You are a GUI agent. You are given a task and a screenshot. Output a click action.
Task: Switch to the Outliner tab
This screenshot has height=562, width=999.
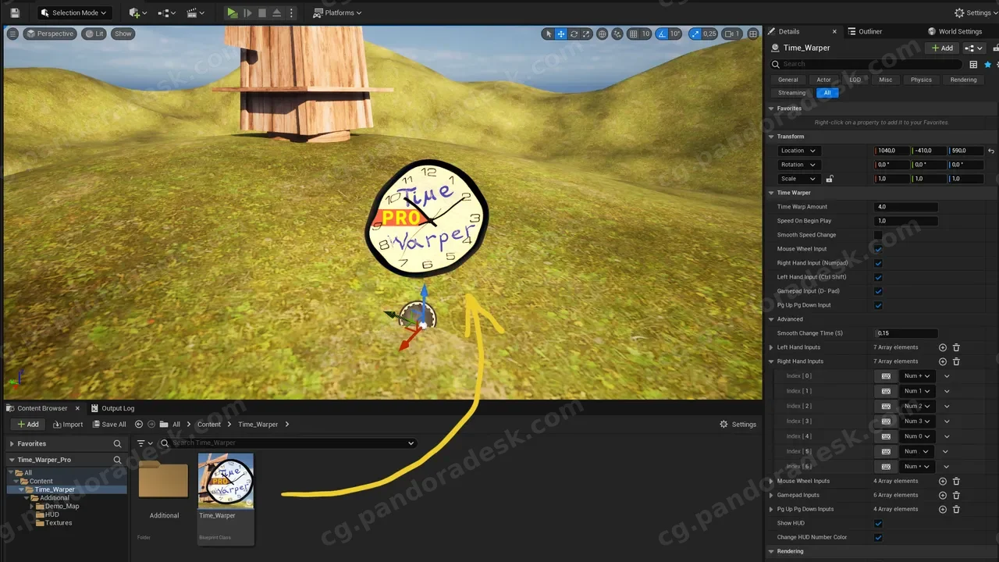(865, 32)
